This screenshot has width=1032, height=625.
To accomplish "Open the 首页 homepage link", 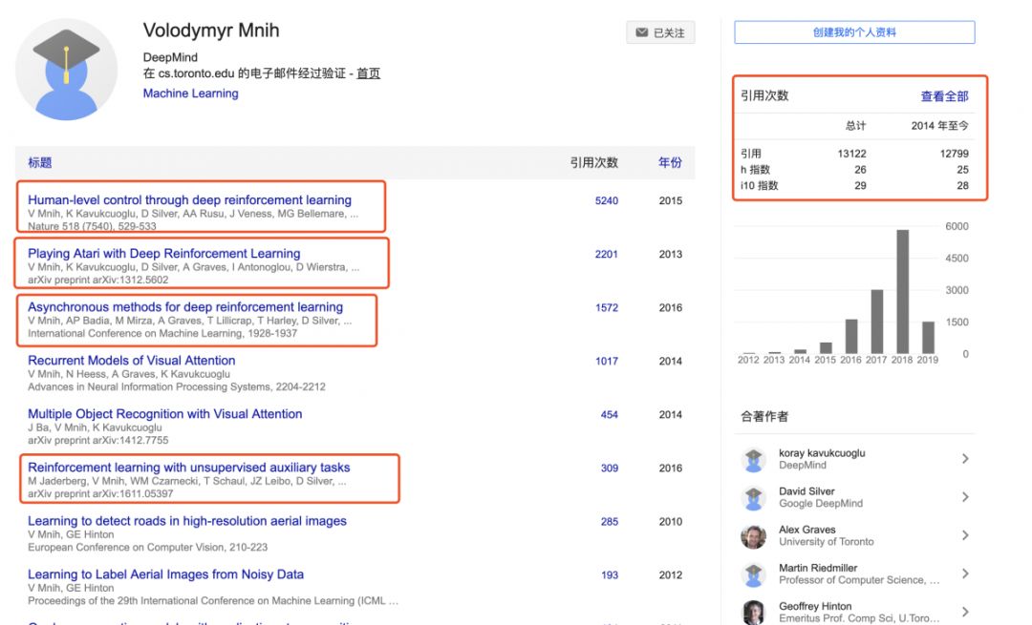I will coord(369,73).
